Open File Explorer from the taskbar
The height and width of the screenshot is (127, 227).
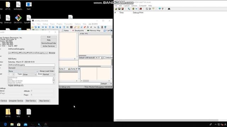pyautogui.click(x=12, y=125)
